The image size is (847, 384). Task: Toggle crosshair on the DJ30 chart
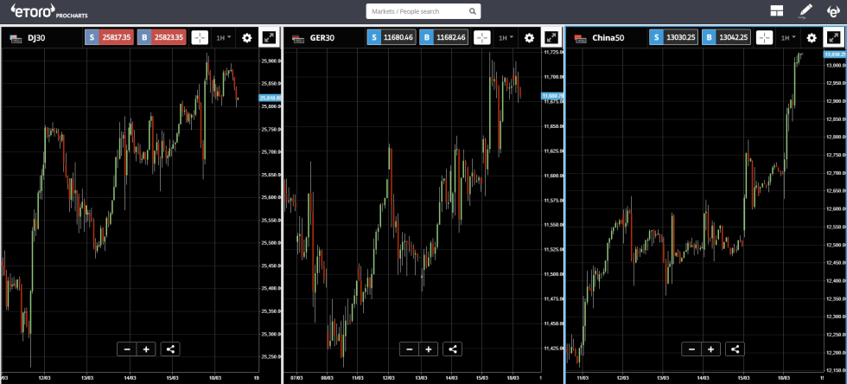200,38
